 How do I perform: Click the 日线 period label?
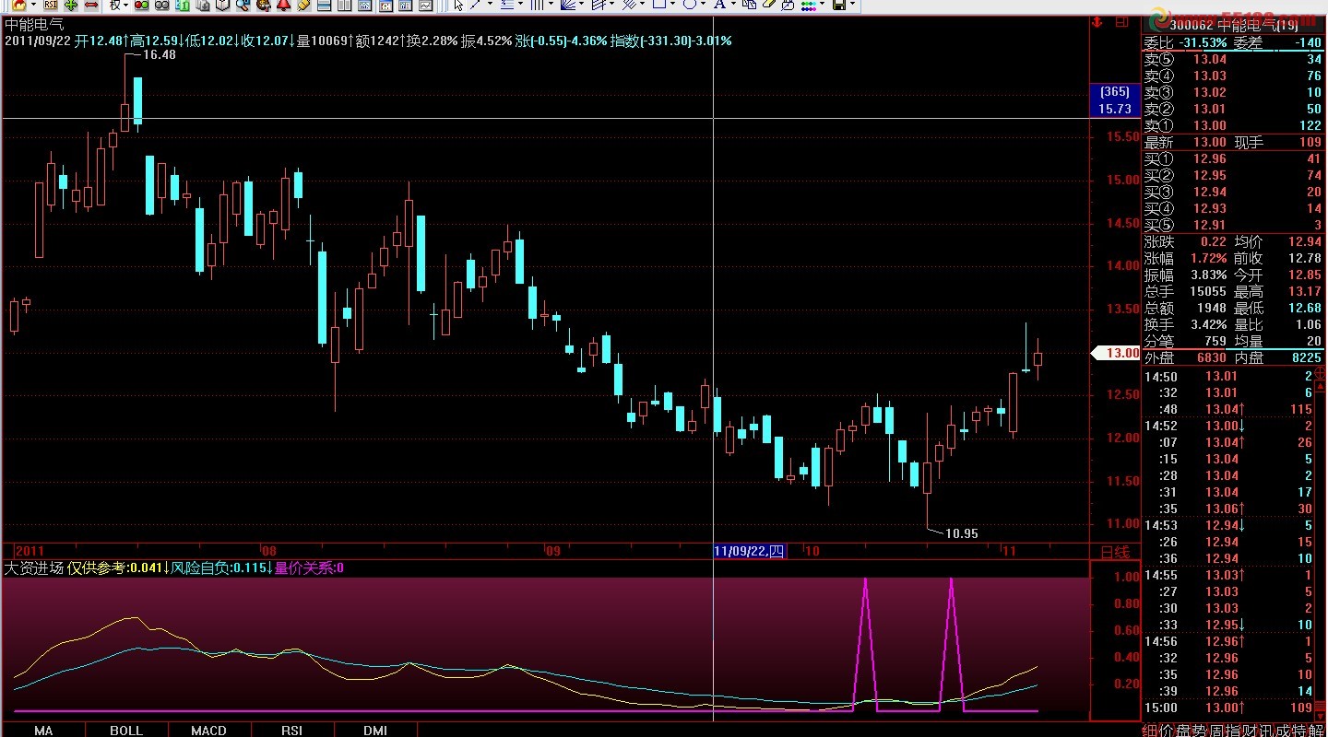click(1115, 552)
